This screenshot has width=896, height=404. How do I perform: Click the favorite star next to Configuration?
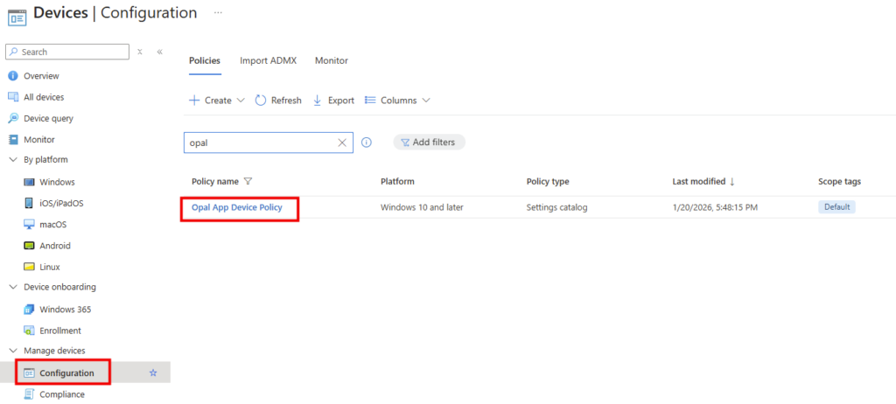click(153, 373)
